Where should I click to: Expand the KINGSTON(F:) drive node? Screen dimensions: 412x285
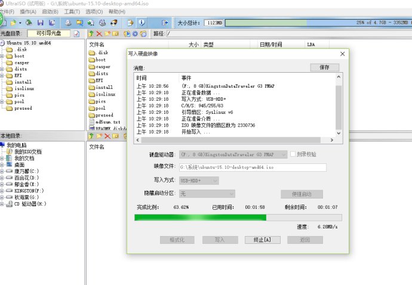[x=2, y=191]
